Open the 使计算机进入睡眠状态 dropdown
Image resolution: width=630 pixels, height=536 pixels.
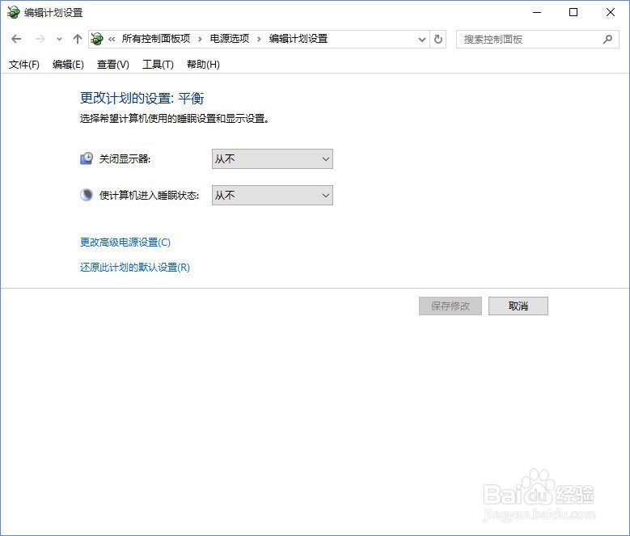coord(273,195)
